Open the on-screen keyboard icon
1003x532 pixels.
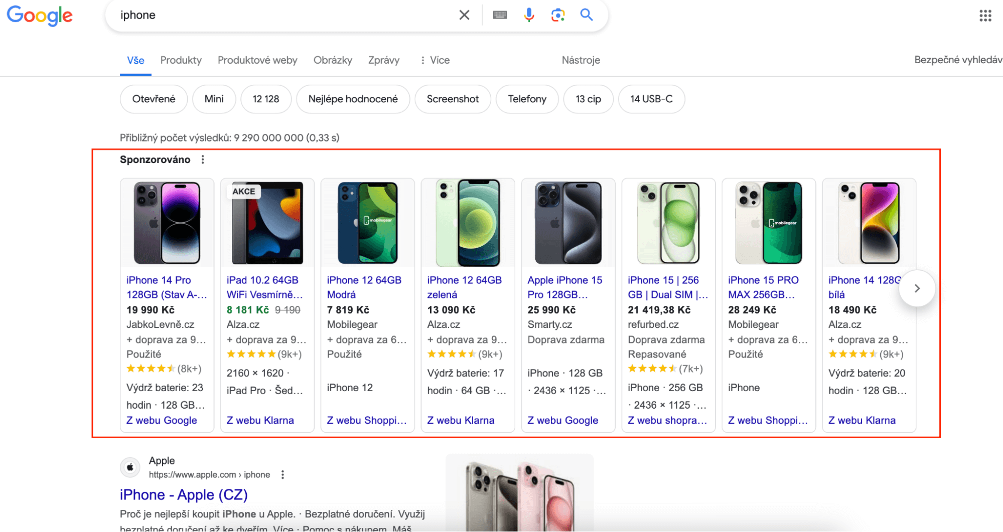point(500,15)
